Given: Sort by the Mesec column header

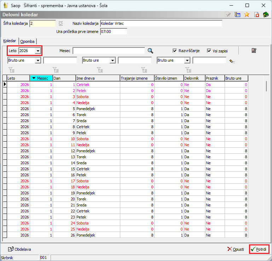Looking at the screenshot, I should [x=41, y=78].
